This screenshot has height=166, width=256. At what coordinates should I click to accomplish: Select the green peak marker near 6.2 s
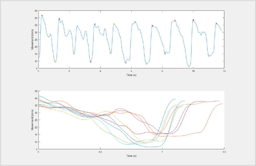pos(135,22)
